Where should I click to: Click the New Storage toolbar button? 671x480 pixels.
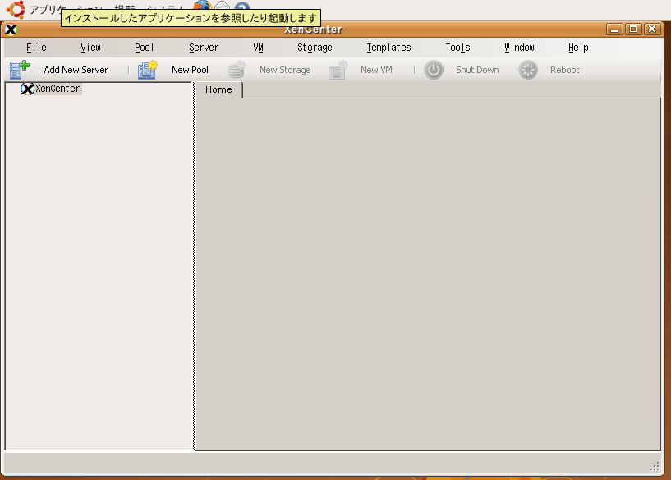[x=269, y=70]
